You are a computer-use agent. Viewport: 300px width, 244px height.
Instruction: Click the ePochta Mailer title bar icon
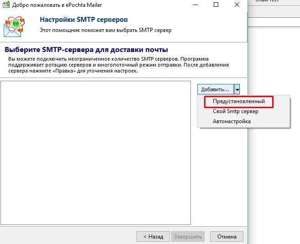pyautogui.click(x=6, y=5)
